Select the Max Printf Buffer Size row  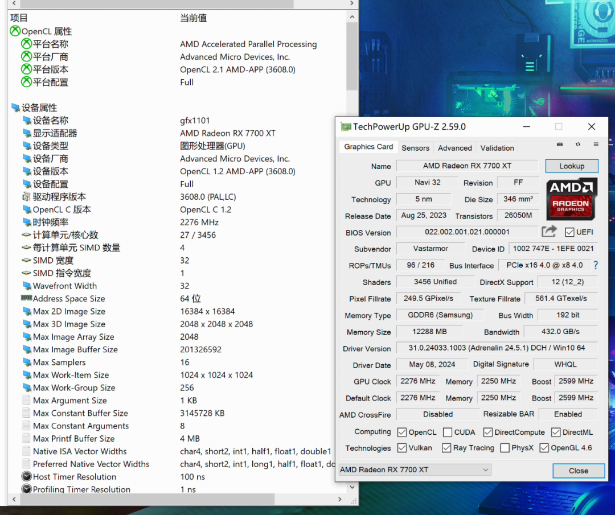172,439
